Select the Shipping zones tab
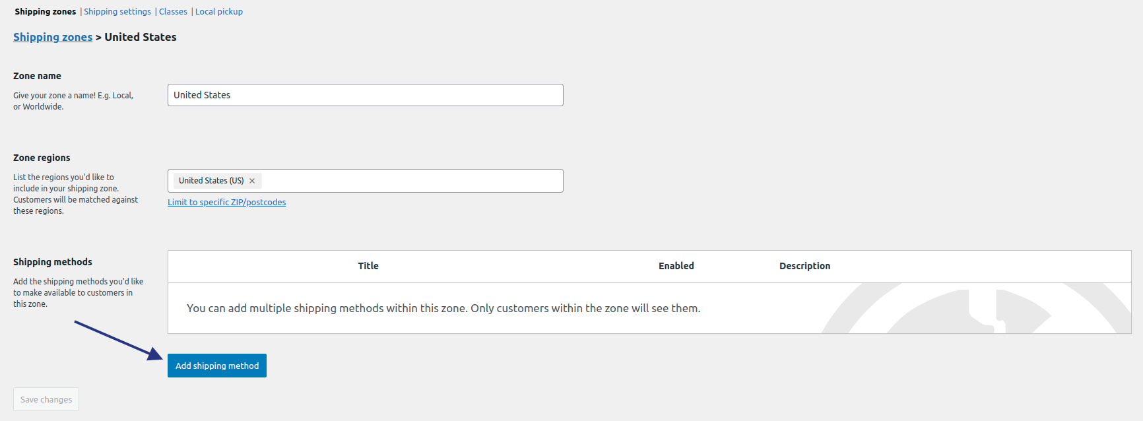The width and height of the screenshot is (1143, 421). click(x=46, y=12)
